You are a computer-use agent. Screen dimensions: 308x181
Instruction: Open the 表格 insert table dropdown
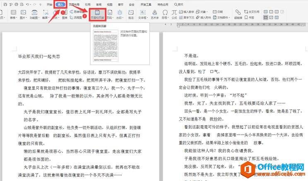(x=13, y=14)
